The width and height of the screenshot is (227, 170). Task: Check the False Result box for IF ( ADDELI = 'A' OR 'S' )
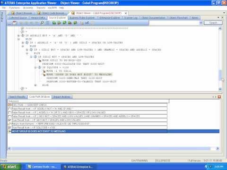(9, 112)
